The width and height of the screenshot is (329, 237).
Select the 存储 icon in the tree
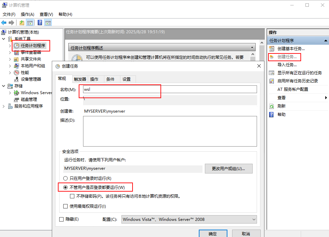pyautogui.click(x=10, y=86)
